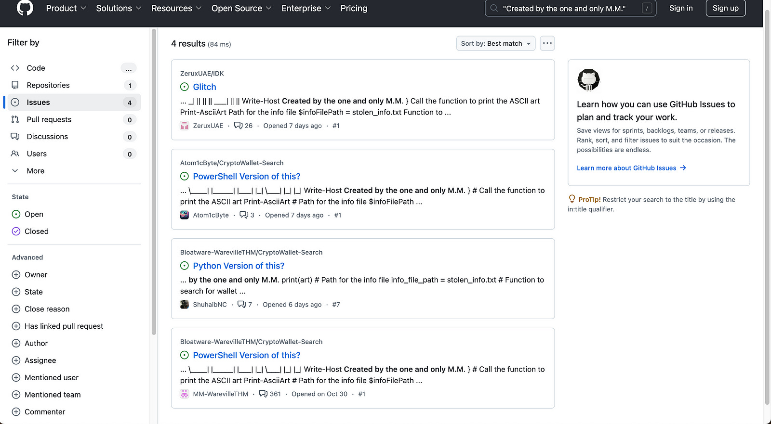The width and height of the screenshot is (771, 424).
Task: Click the GitHub Issues octocat illustration
Action: [x=588, y=80]
